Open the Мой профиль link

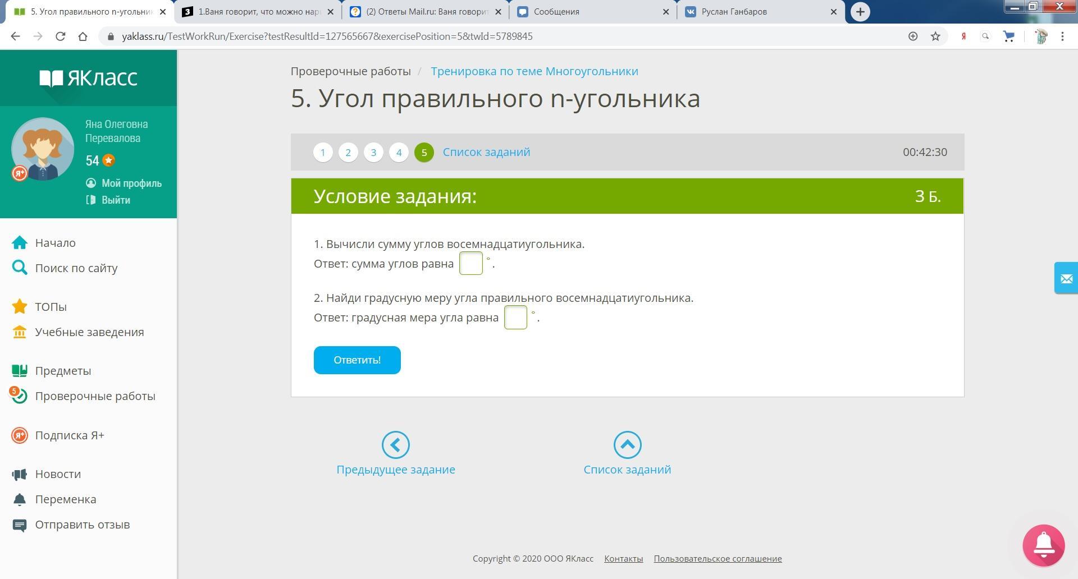coord(131,183)
